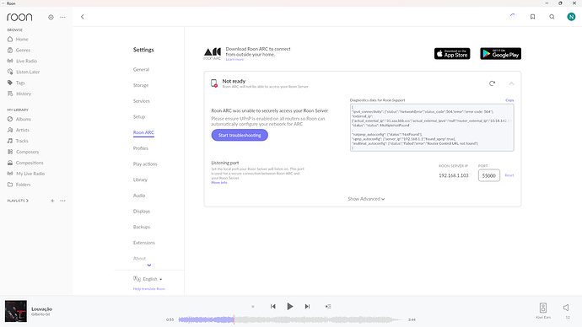Open Audio settings tab
Viewport: 582px width, 327px height.
click(x=139, y=196)
